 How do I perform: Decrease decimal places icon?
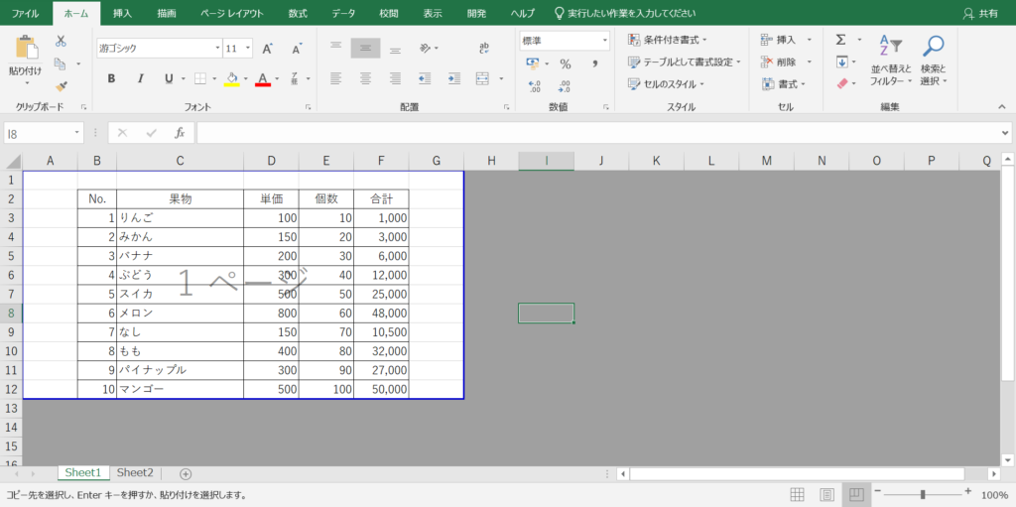(x=564, y=86)
